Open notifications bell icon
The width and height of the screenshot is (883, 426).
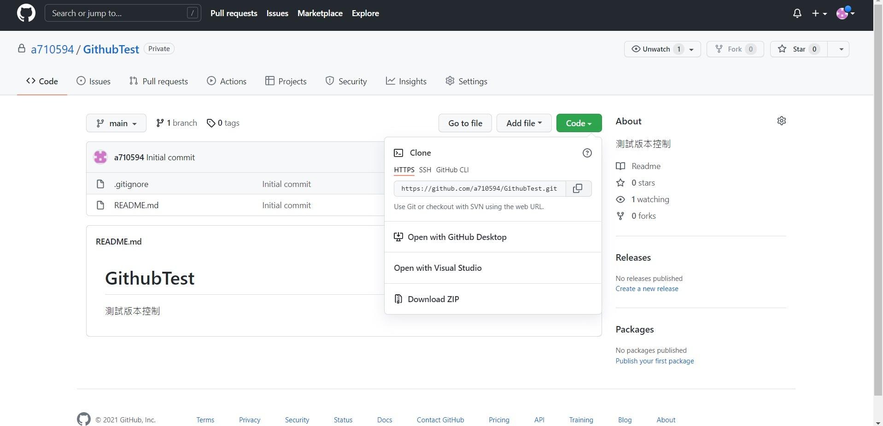(x=797, y=13)
